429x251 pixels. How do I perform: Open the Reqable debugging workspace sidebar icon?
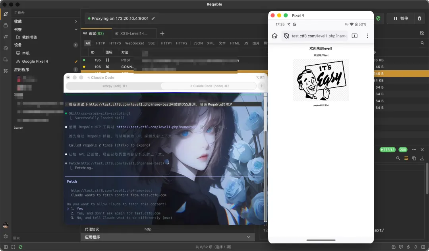(x=6, y=14)
